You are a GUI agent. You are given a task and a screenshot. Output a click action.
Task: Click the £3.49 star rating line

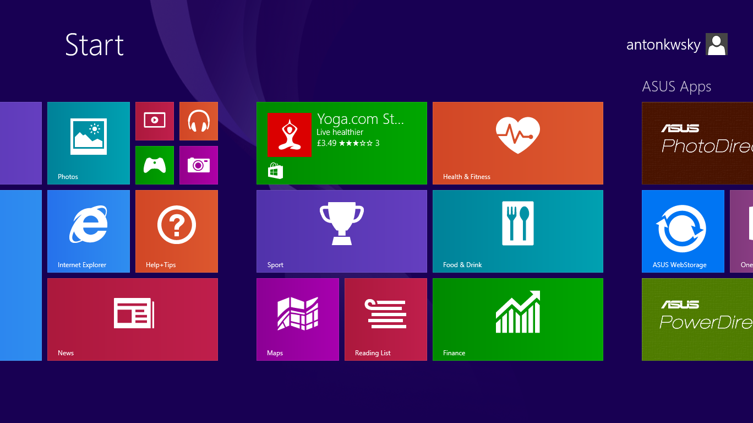tap(348, 143)
